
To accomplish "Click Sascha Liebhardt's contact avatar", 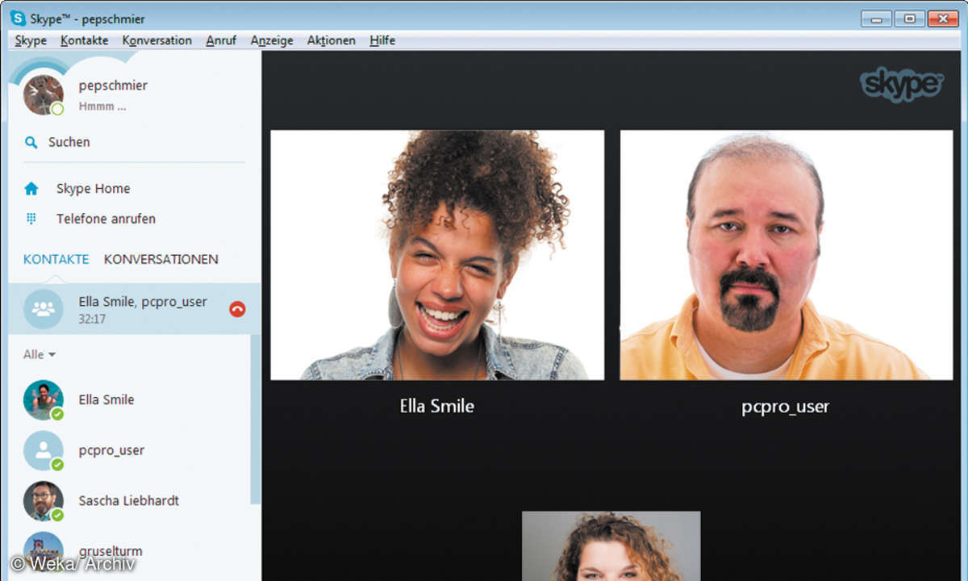I will (x=43, y=501).
